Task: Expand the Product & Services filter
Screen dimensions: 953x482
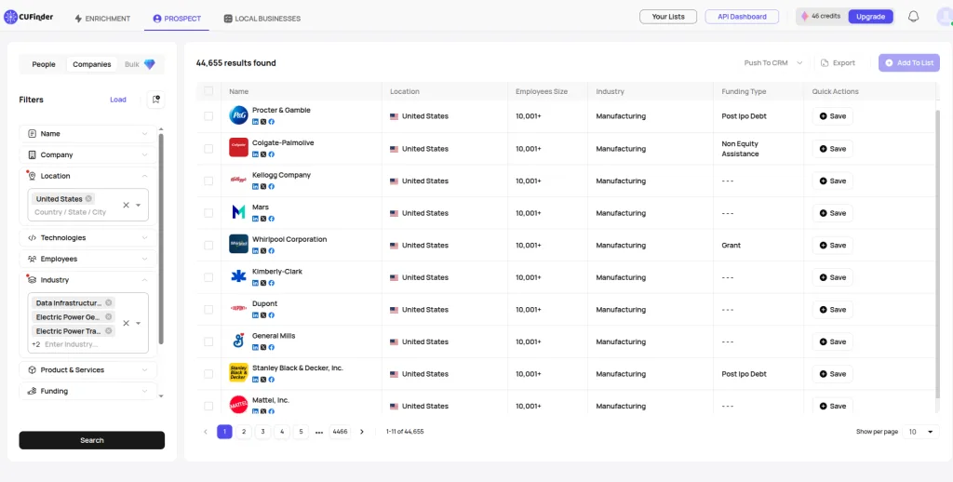Action: [x=88, y=369]
